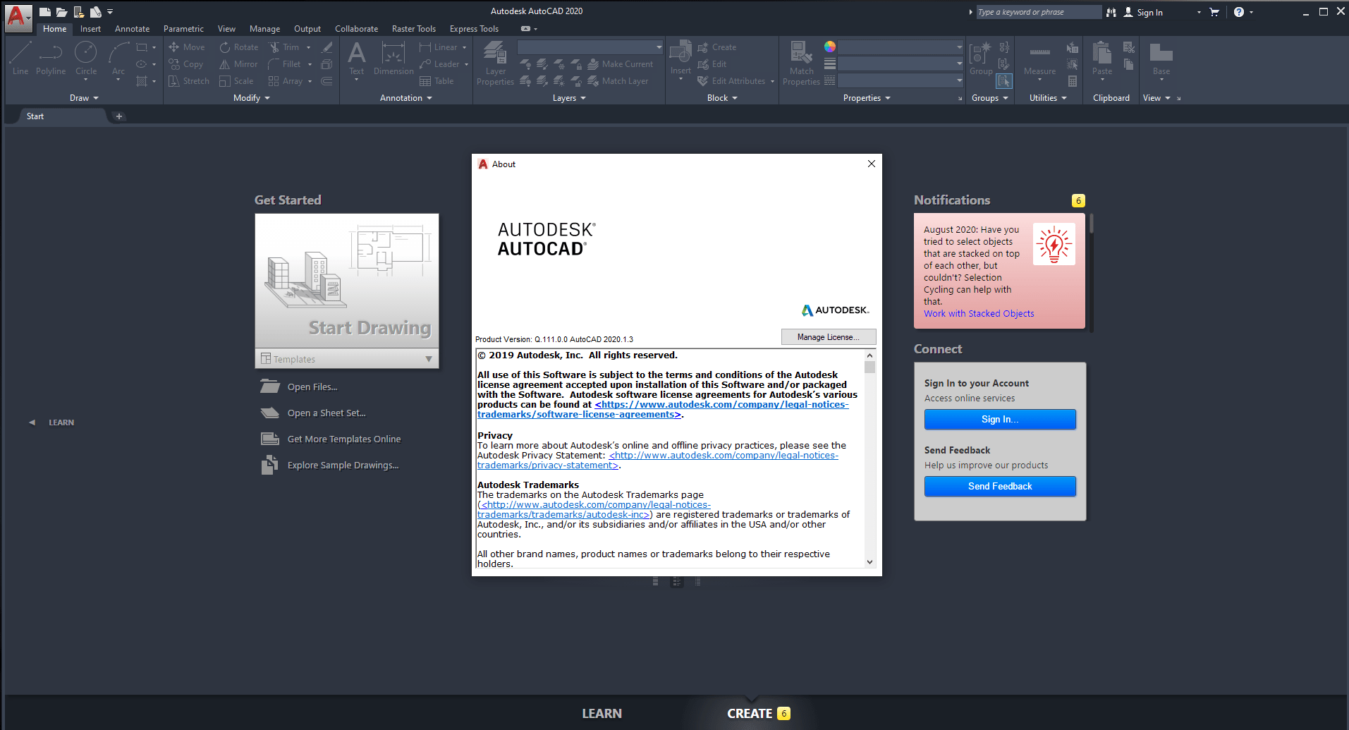1349x730 pixels.
Task: Switch to the Express Tools tab
Action: coord(474,29)
